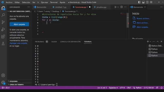Open the Manage settings gear
Screen dimensions: 164x92
pyautogui.click(x=3, y=83)
